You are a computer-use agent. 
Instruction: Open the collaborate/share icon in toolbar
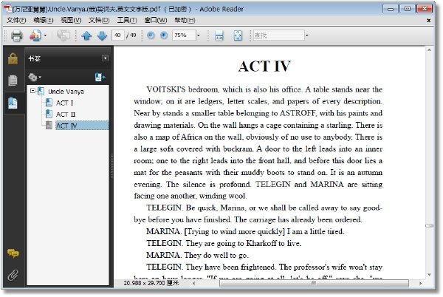point(35,35)
